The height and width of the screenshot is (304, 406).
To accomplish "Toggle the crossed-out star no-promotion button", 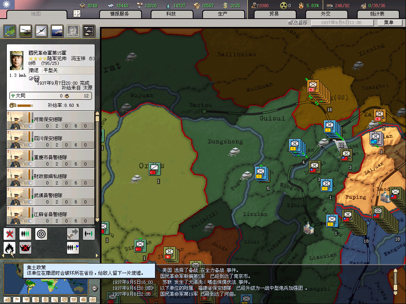I will point(10,234).
